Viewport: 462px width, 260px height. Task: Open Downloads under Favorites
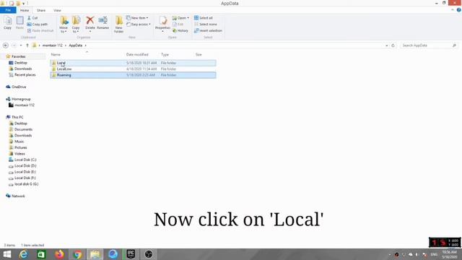[x=23, y=69]
